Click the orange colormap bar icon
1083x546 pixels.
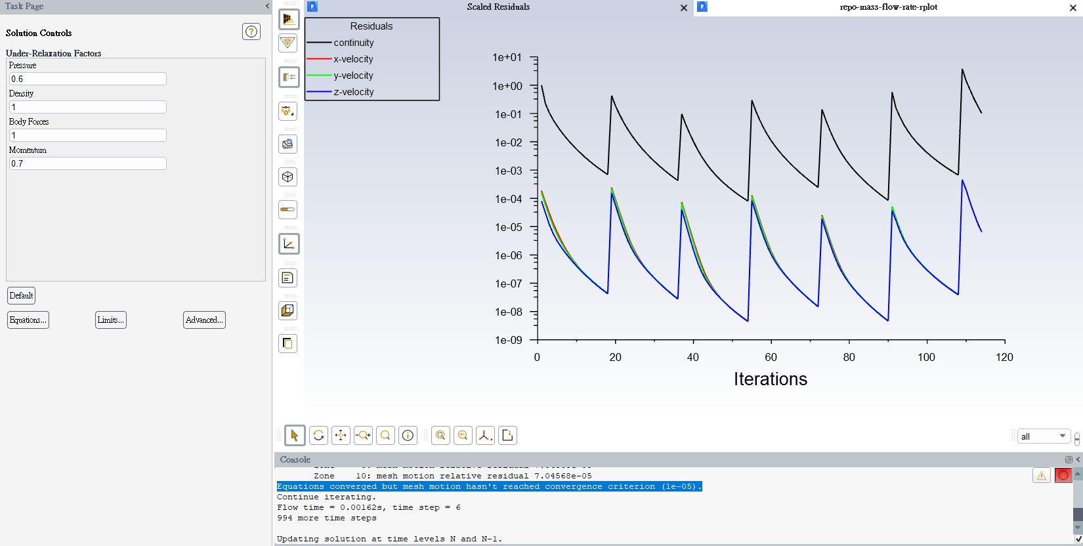pyautogui.click(x=288, y=209)
